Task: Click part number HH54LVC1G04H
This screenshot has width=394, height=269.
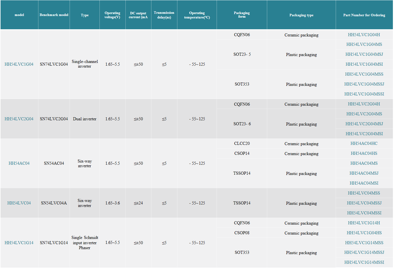Action: click(364, 35)
